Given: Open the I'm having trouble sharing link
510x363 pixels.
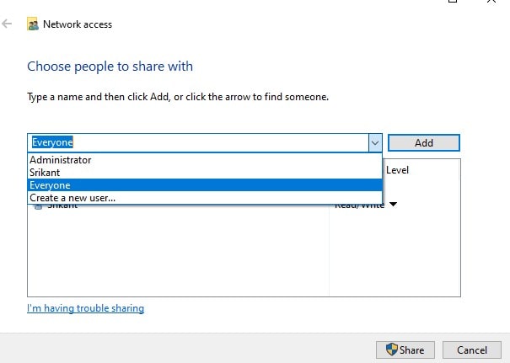Looking at the screenshot, I should 85,308.
